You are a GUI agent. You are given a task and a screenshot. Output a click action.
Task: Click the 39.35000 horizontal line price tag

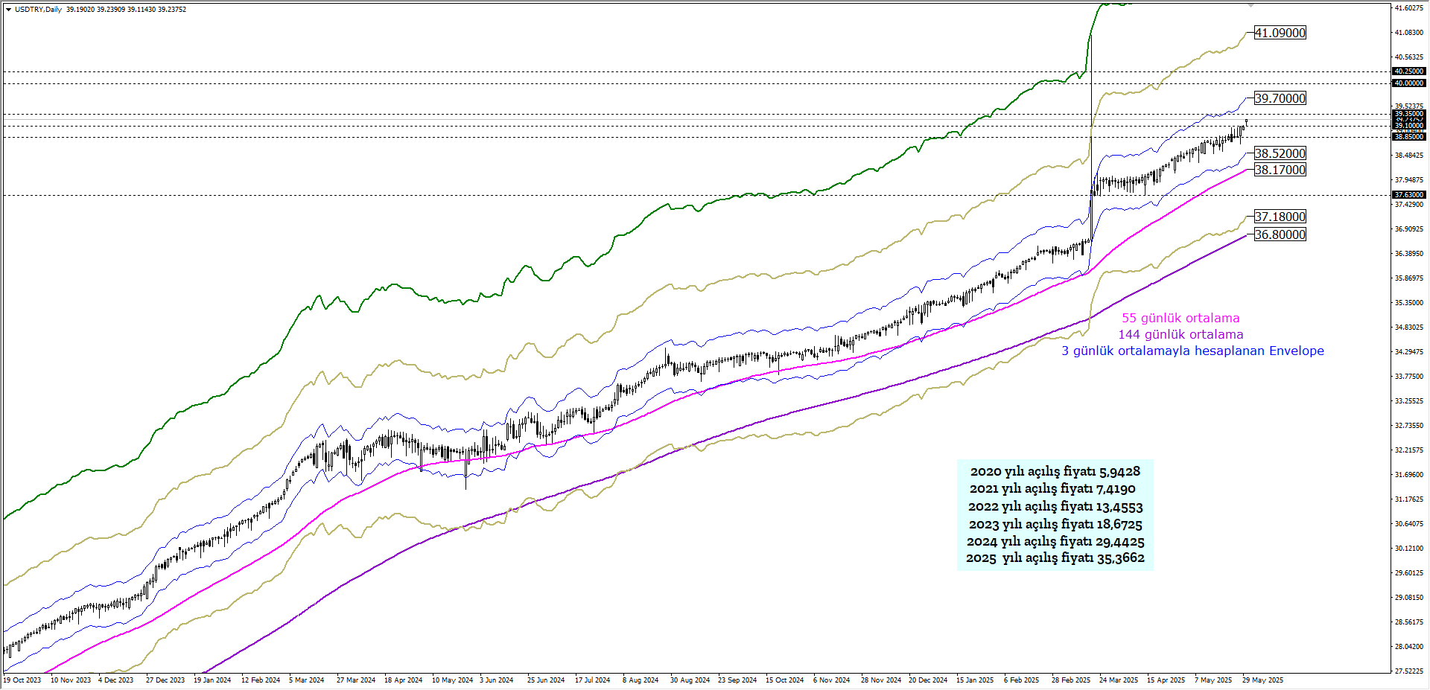coord(1408,114)
